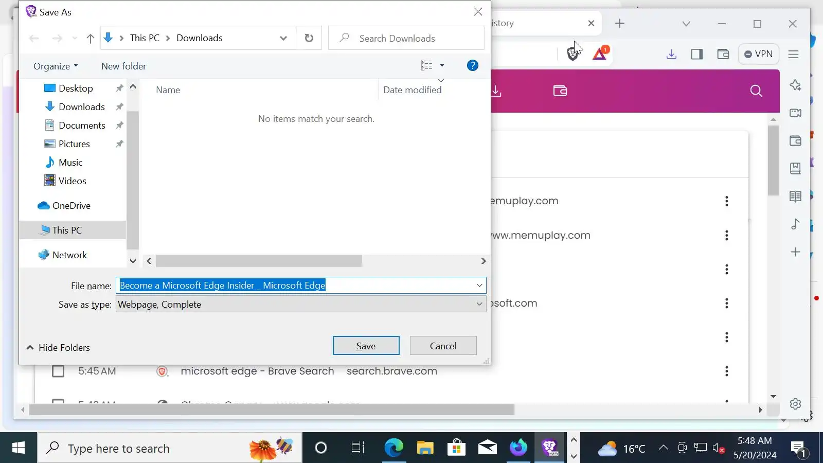Image resolution: width=823 pixels, height=463 pixels.
Task: Click the vertical scrollbar of the History page
Action: pyautogui.click(x=773, y=161)
